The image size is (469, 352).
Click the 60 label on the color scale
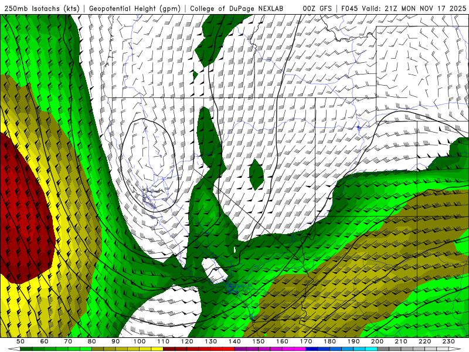pos(45,341)
